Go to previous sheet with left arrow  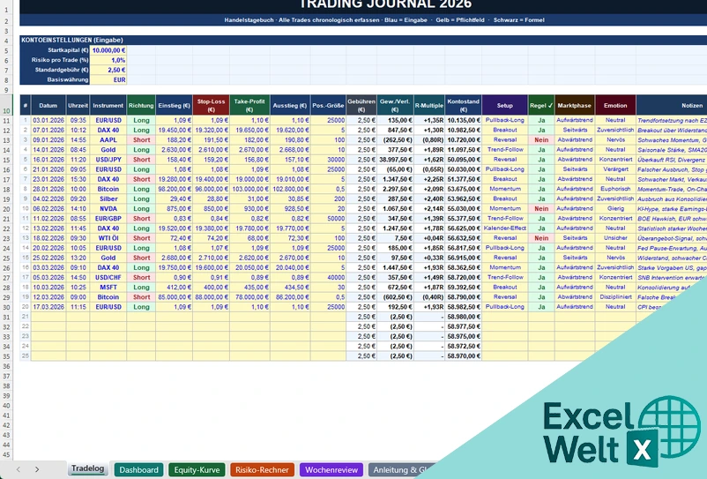tap(18, 469)
